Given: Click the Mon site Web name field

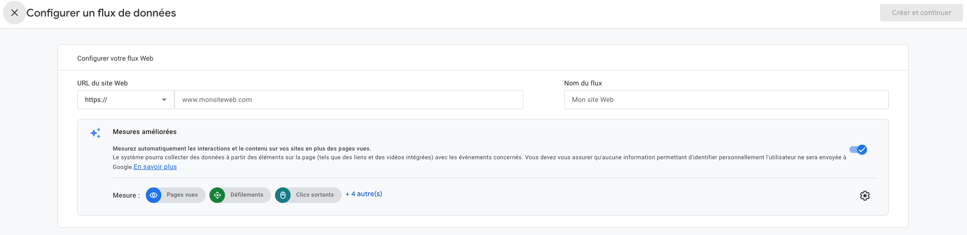Looking at the screenshot, I should [x=726, y=100].
